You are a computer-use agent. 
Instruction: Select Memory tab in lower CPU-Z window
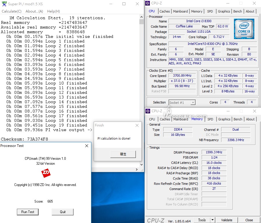197,119
